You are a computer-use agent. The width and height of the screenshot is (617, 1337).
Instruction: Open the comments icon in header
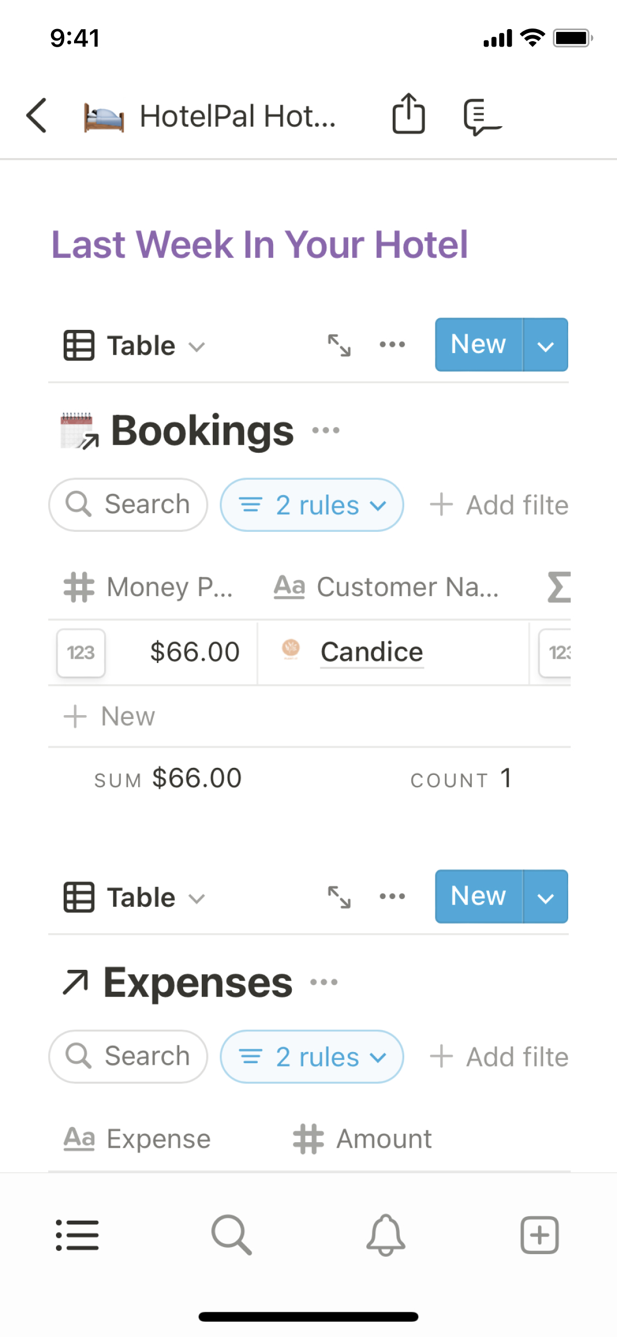(481, 116)
